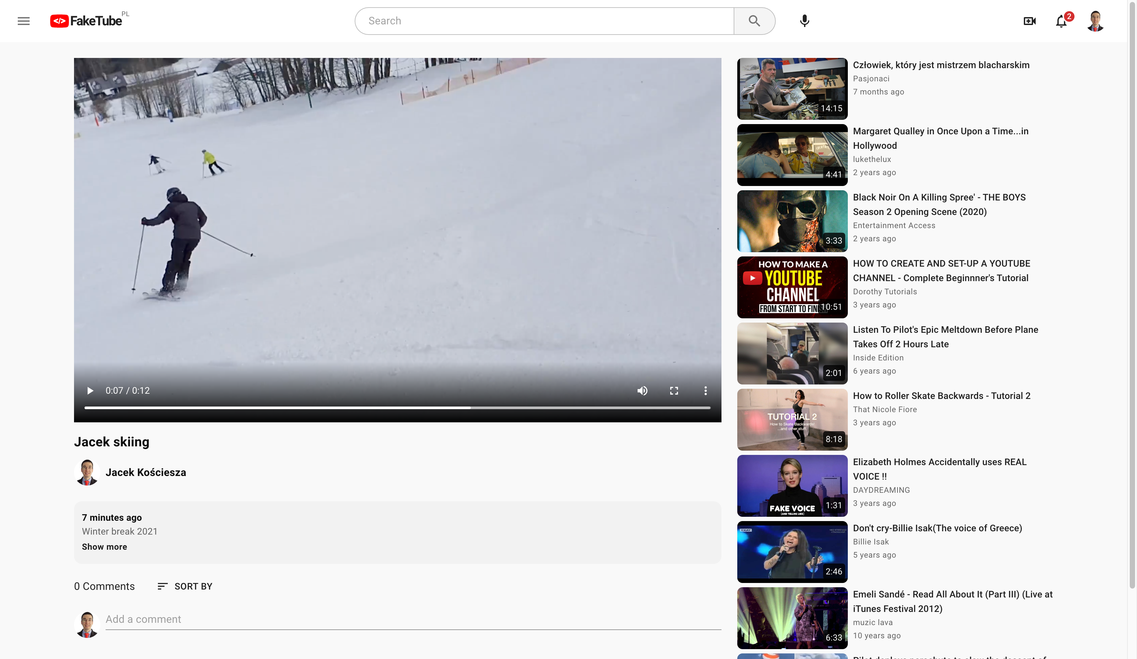Click the search magnifier button
This screenshot has width=1137, height=659.
click(x=754, y=21)
